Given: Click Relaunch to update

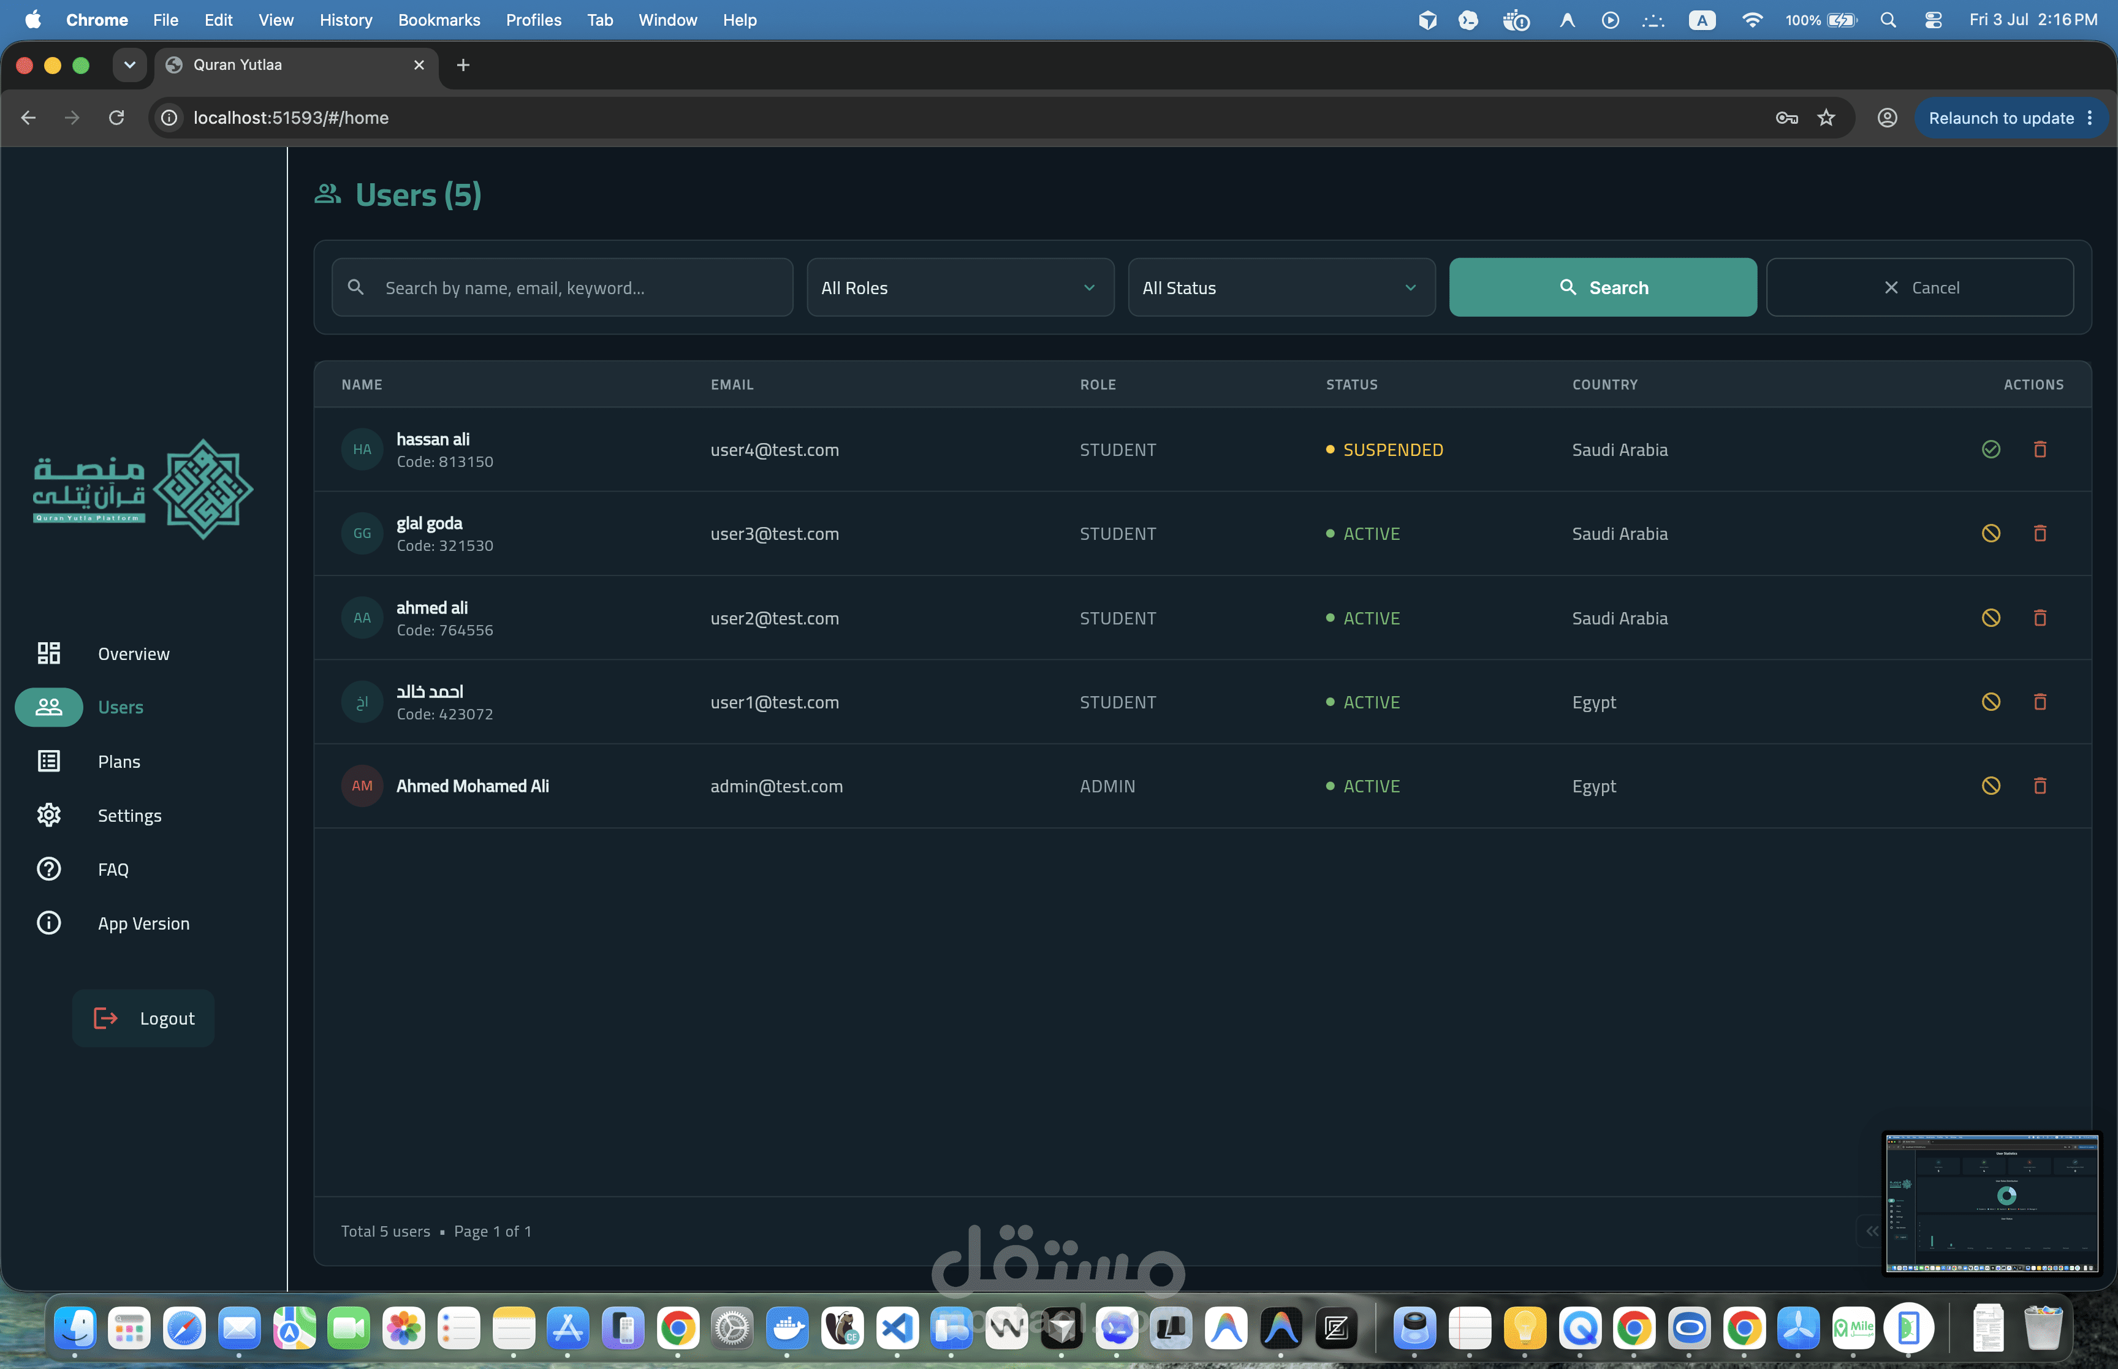Looking at the screenshot, I should click(2001, 118).
